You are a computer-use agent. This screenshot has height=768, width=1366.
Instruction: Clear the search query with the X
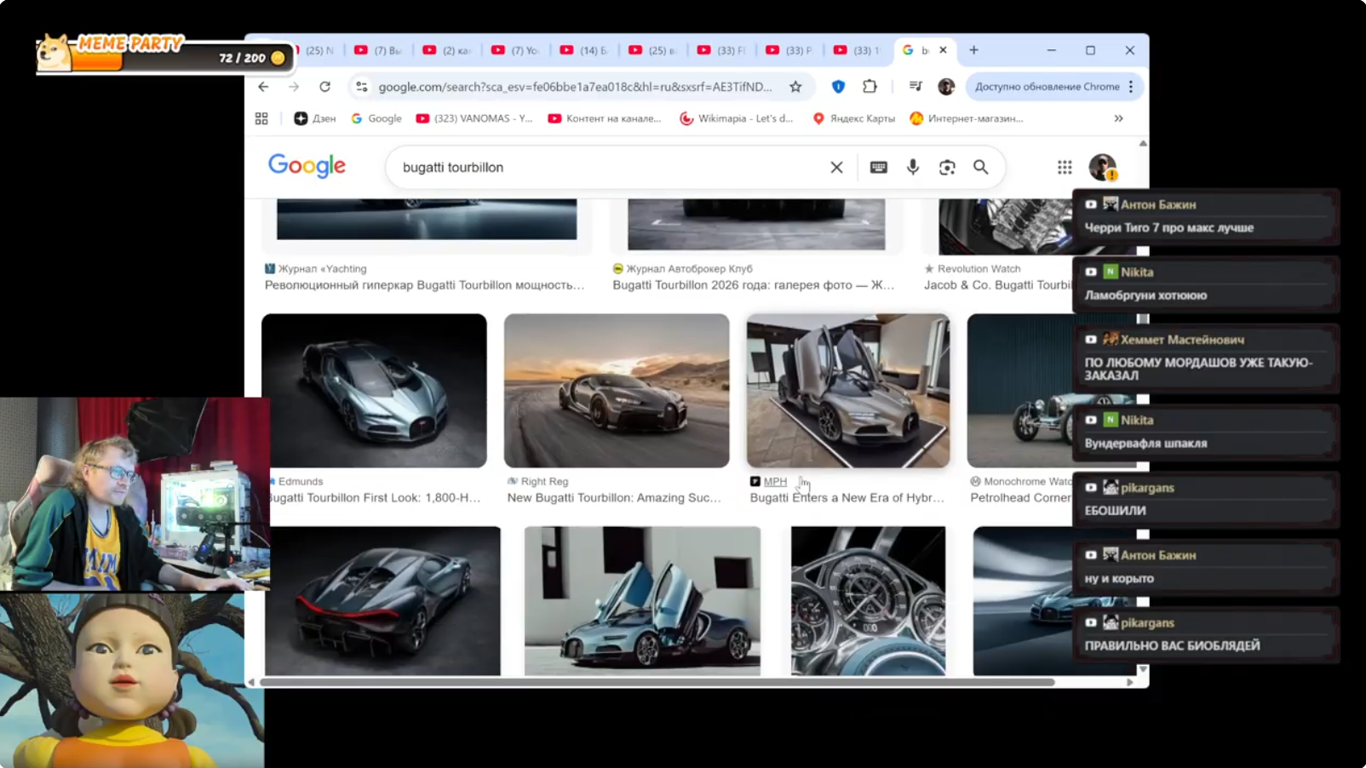(x=836, y=168)
